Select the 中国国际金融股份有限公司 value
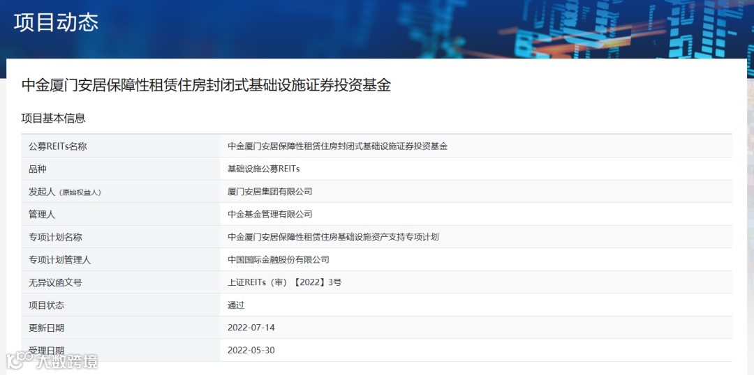The width and height of the screenshot is (754, 375). [x=279, y=260]
